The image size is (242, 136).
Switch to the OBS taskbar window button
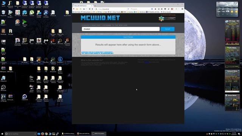pos(99,133)
